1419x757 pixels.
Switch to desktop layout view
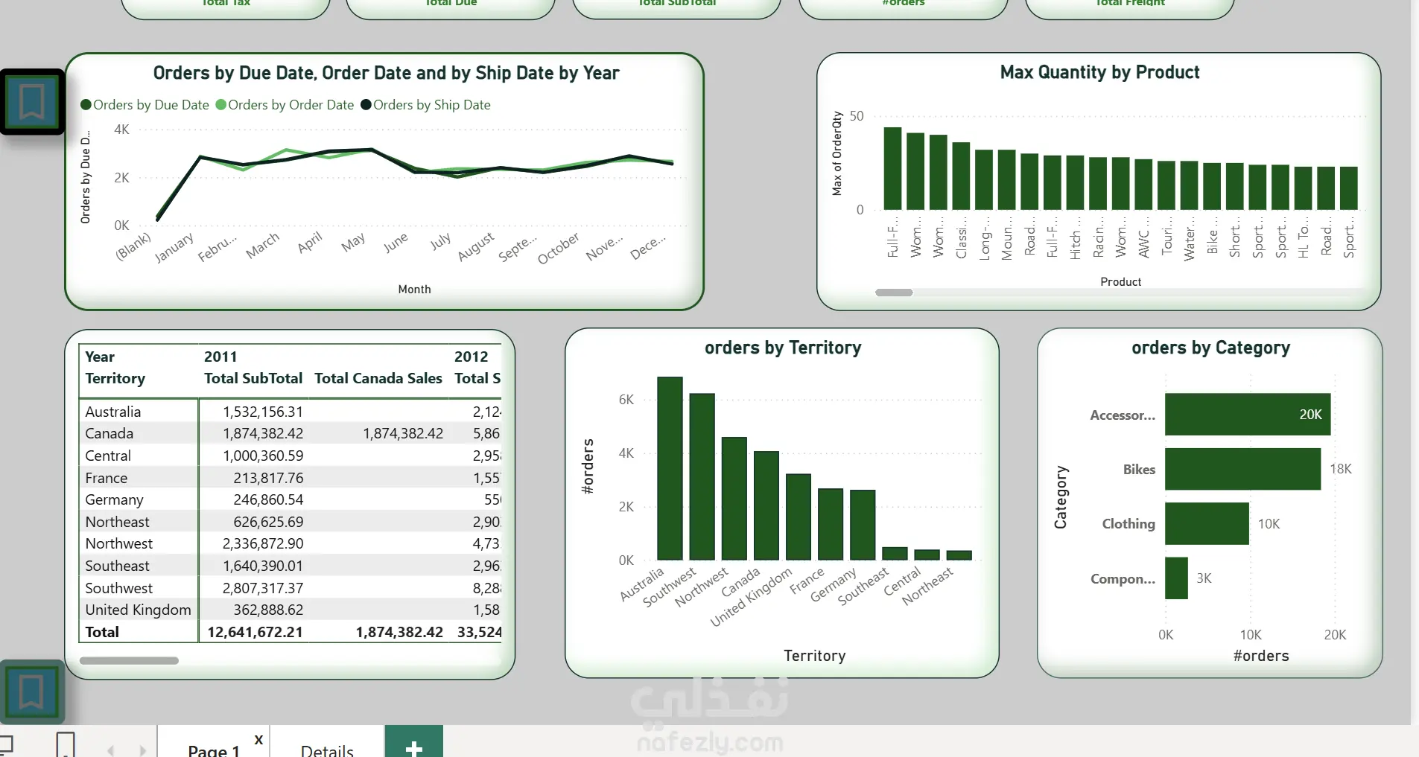click(6, 744)
